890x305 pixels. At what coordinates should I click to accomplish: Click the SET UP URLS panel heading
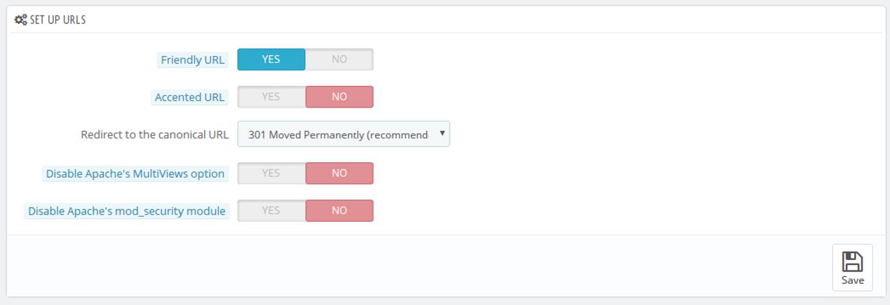click(x=58, y=20)
